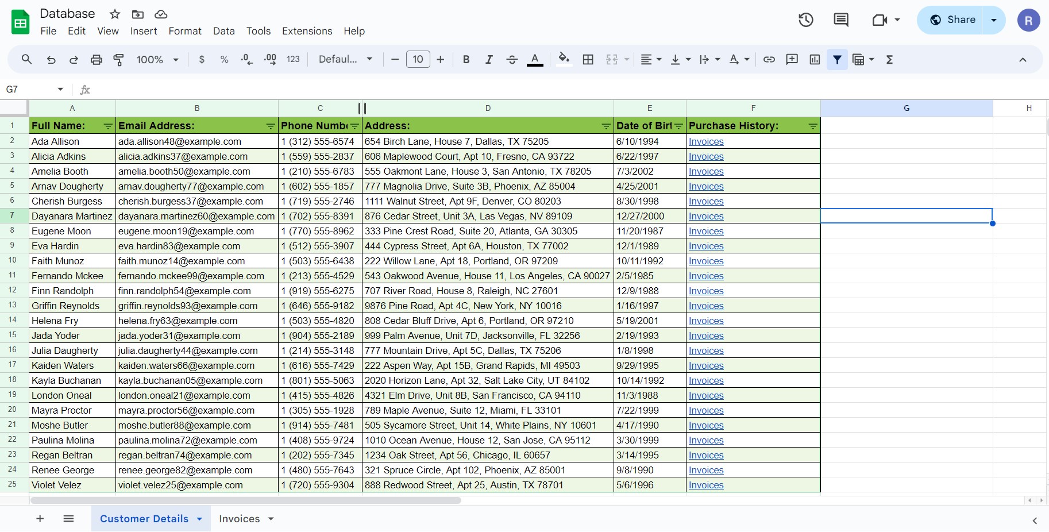Open the name box dropdown arrow
1049x532 pixels.
pyautogui.click(x=60, y=89)
